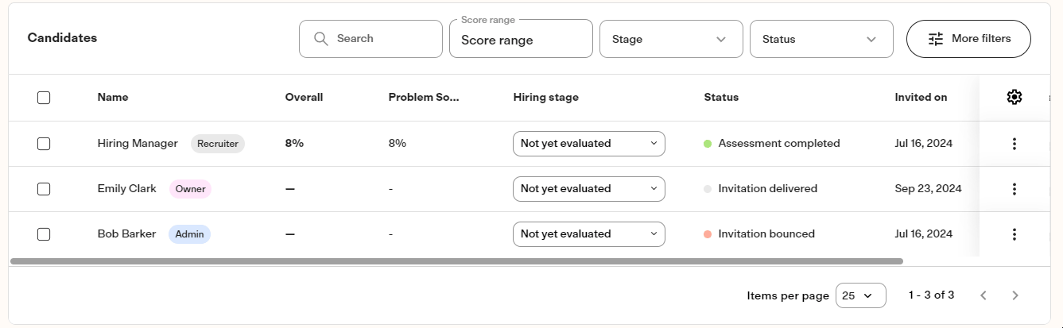Open table column settings gear icon
Viewport: 1063px width, 328px height.
click(x=1014, y=97)
